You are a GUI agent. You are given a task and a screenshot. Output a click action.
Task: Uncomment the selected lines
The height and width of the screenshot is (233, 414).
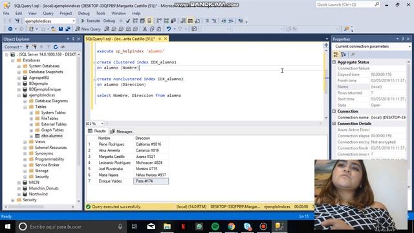coord(214,21)
